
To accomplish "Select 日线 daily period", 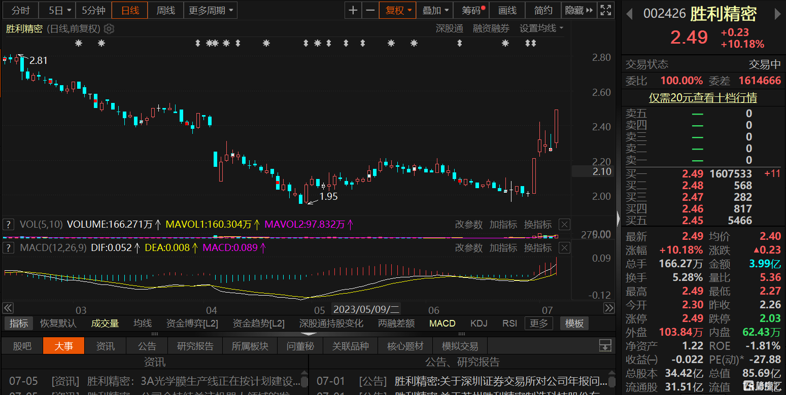I will (x=130, y=10).
